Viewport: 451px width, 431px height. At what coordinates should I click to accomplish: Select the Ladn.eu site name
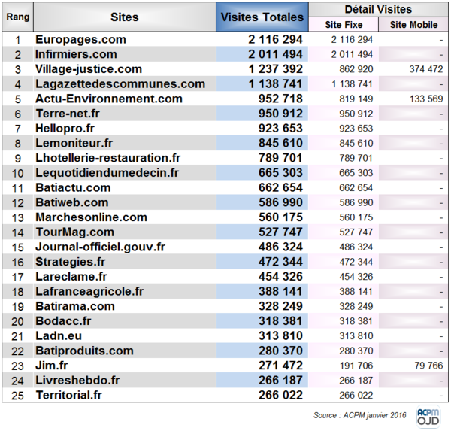59,336
